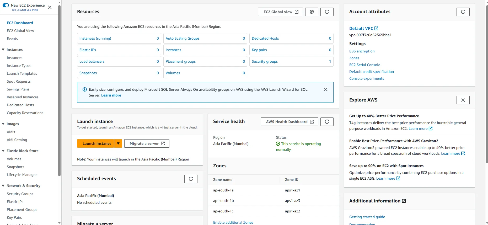This screenshot has width=488, height=225.
Task: Open the AWS Health Dashboard
Action: pyautogui.click(x=289, y=122)
